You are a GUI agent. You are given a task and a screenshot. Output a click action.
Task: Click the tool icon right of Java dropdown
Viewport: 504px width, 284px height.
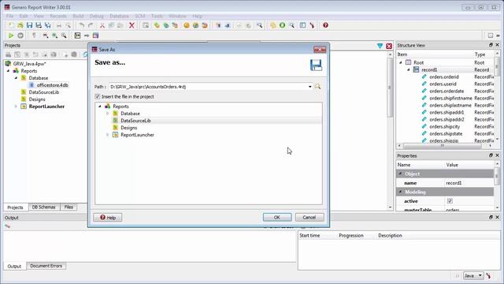[x=488, y=275]
